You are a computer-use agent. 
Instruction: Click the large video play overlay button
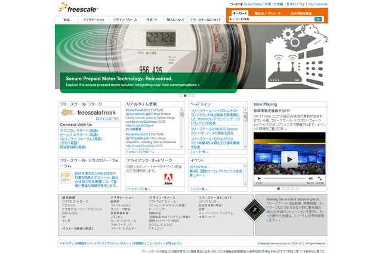click(289, 159)
